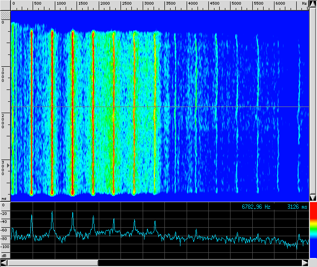Click the 2000 mark on the time ruler

click(x=4, y=121)
